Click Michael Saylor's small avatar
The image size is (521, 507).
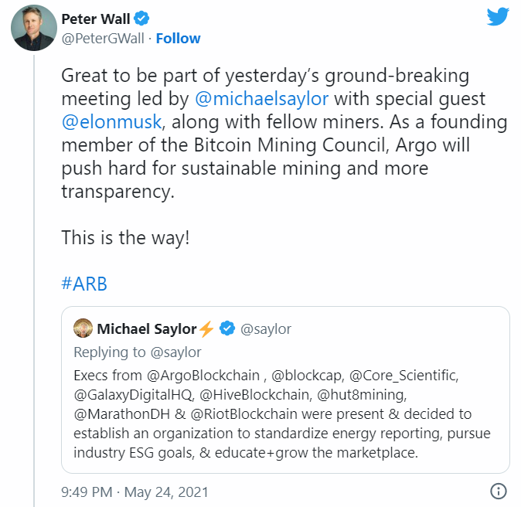pos(83,329)
